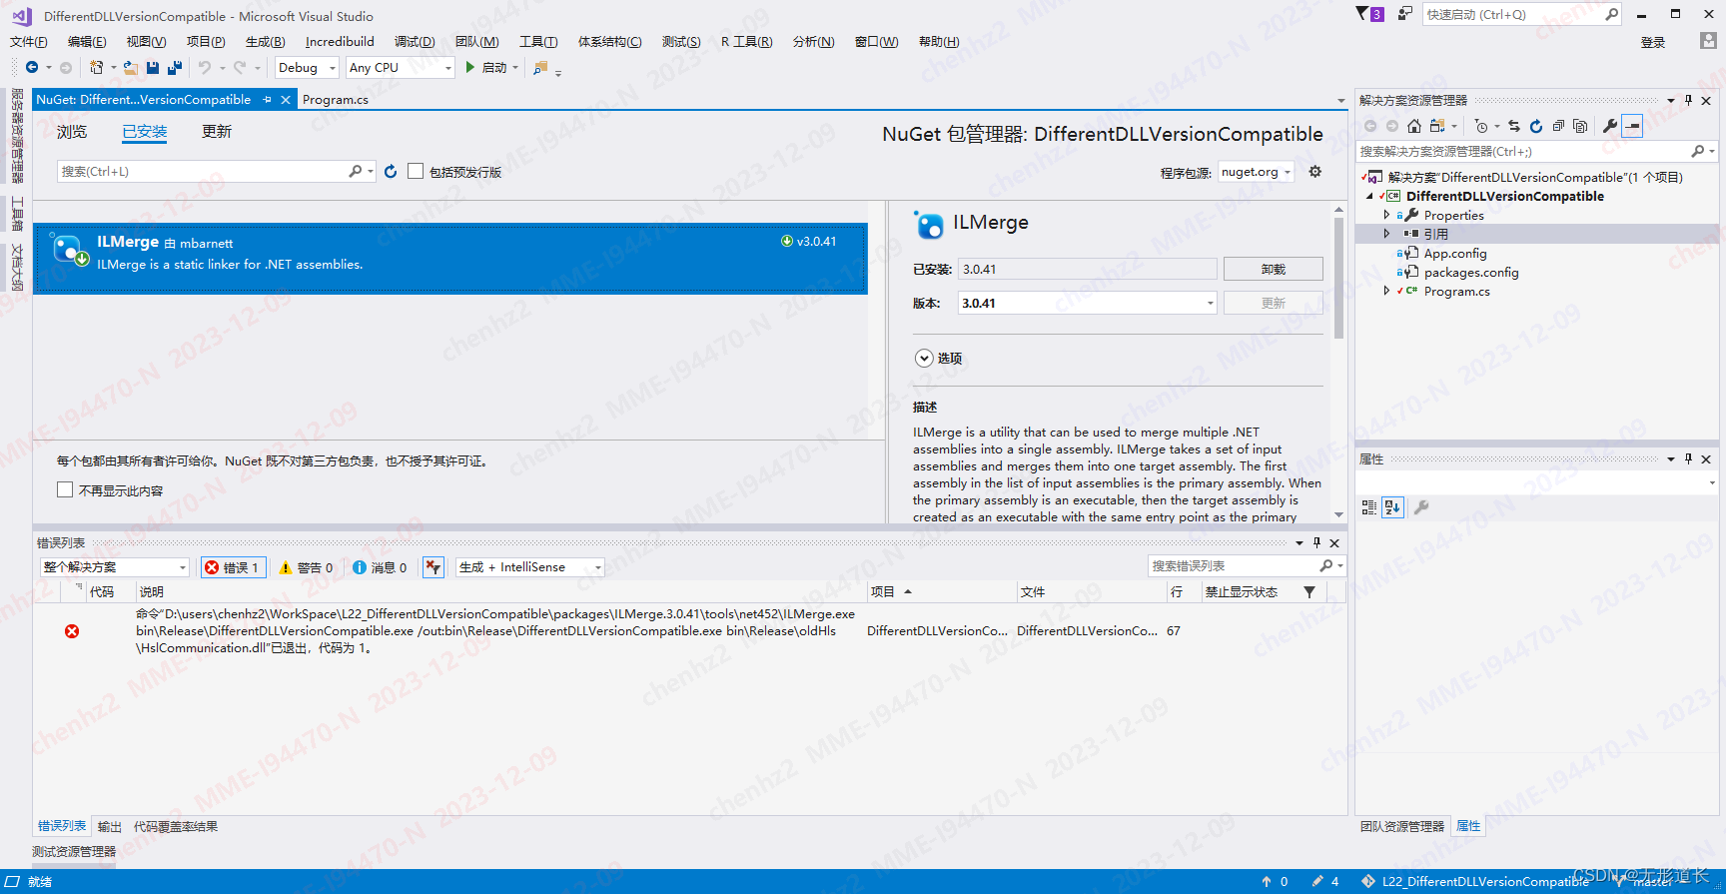
Task: Click Solution Explorer refresh icon
Action: click(1536, 126)
